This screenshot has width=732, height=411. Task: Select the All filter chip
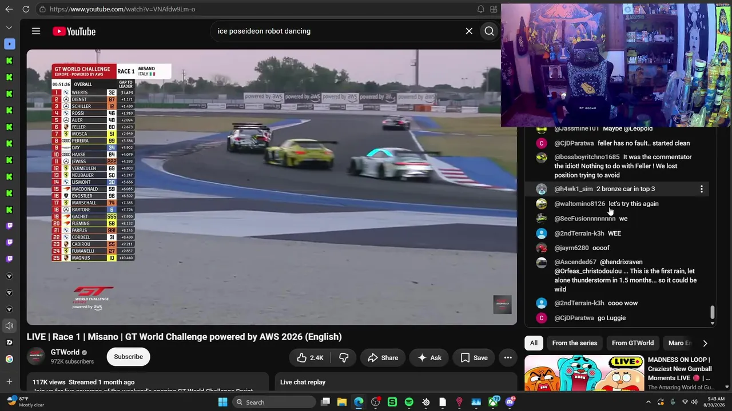tap(534, 343)
